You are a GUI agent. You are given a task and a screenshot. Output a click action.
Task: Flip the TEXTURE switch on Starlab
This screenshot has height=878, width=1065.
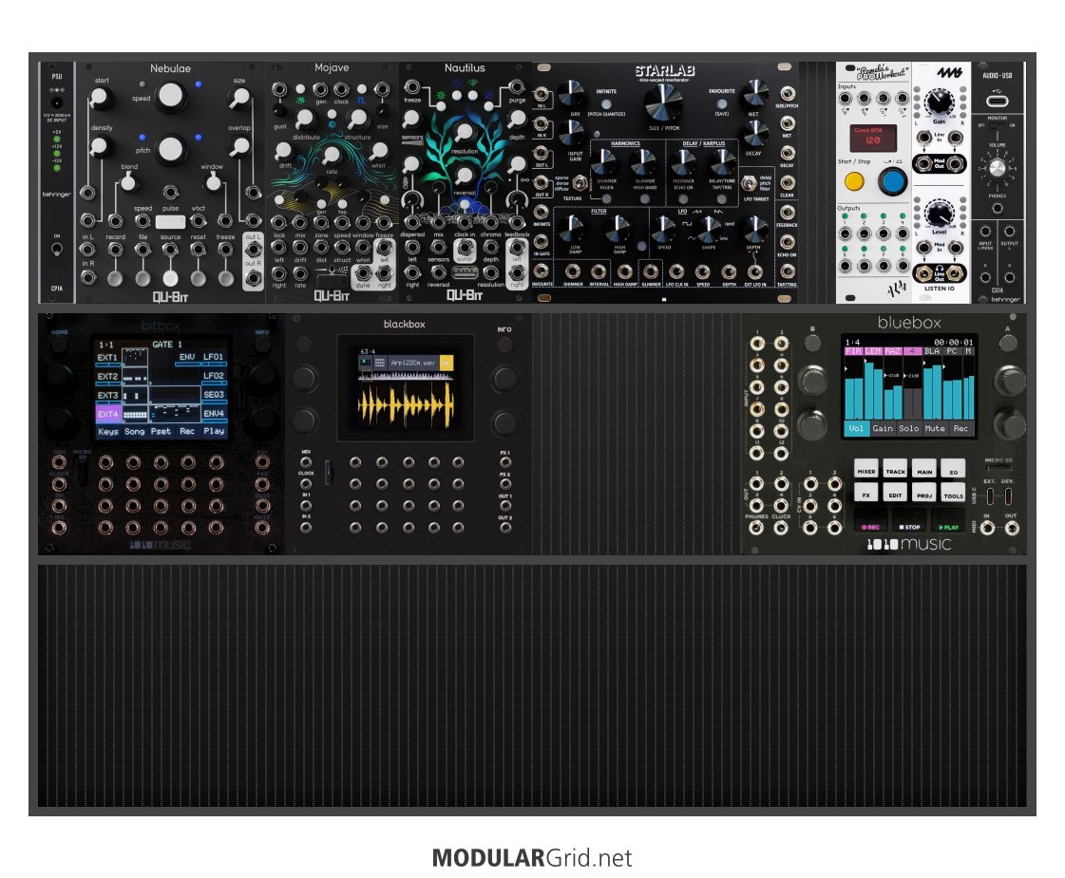(x=580, y=183)
